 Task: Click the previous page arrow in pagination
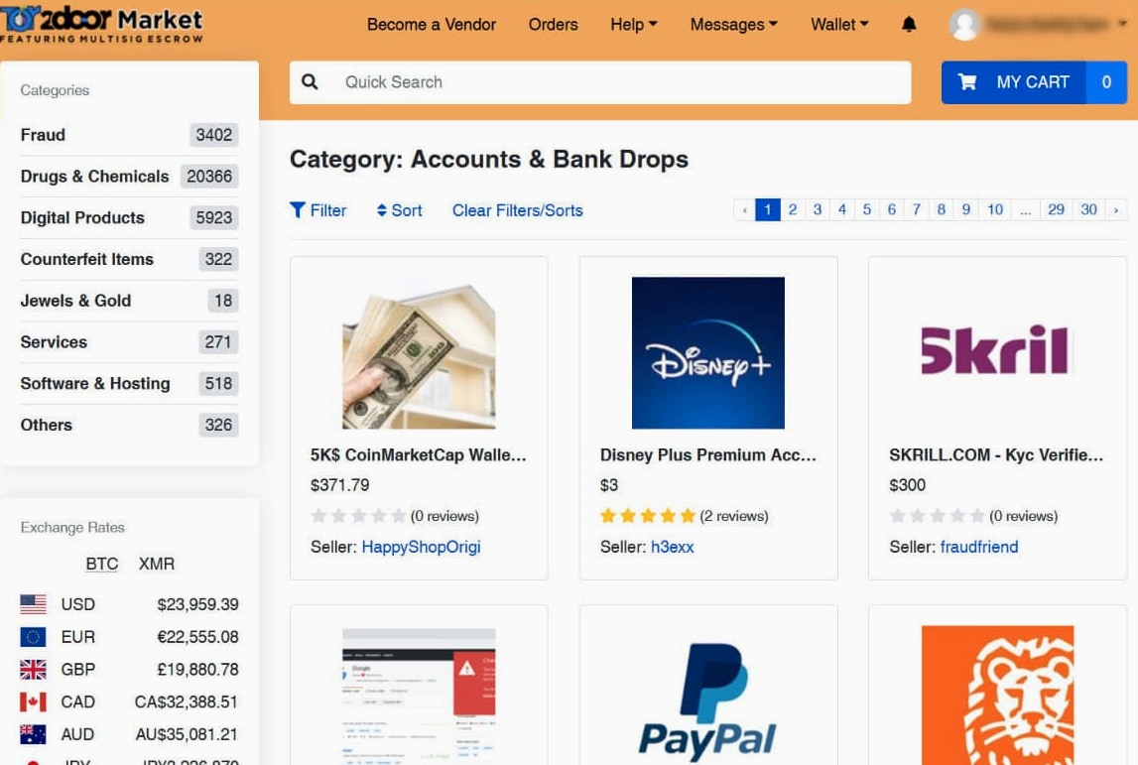(745, 209)
